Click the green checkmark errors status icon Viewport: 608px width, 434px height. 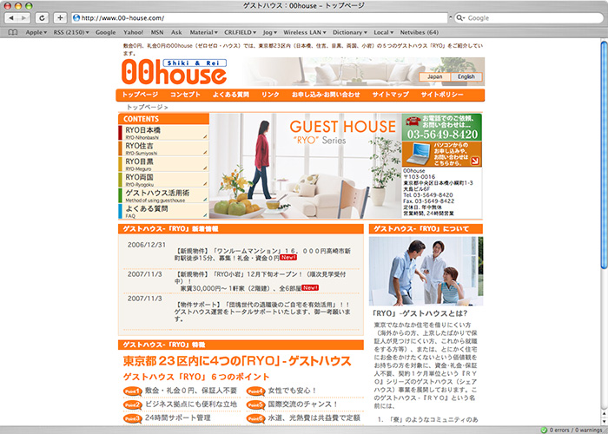544,430
